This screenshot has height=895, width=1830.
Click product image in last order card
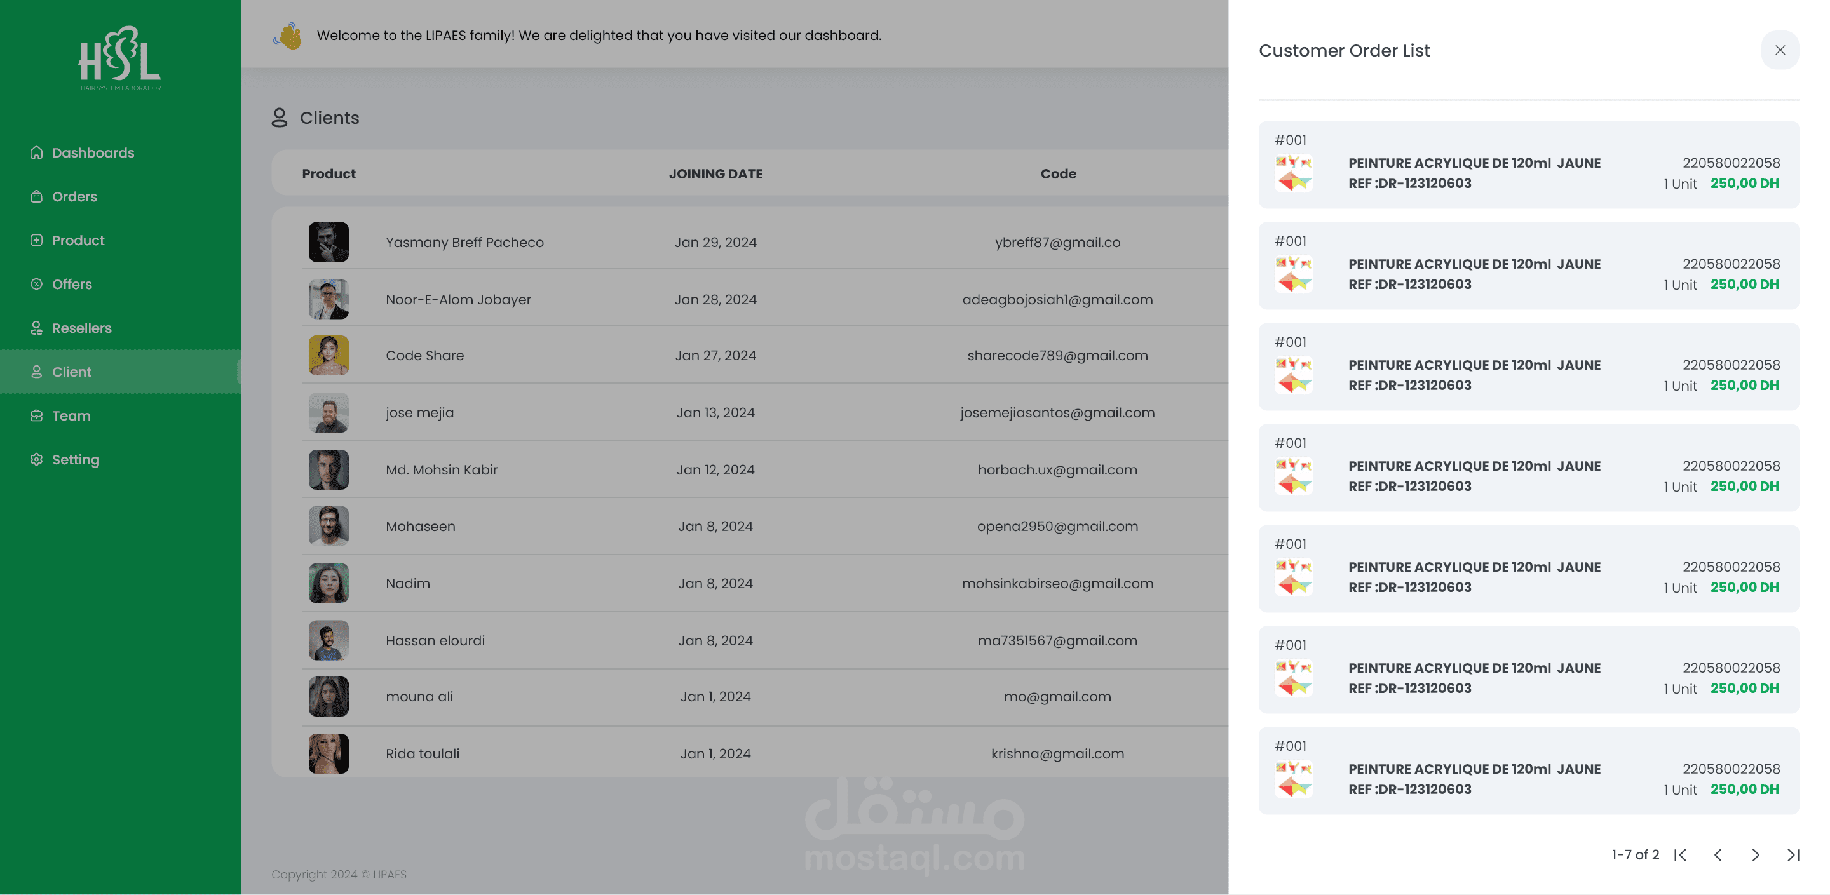[1294, 779]
